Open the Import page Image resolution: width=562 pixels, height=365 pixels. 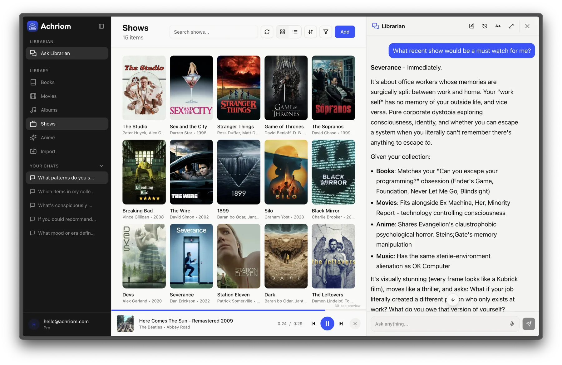pyautogui.click(x=67, y=151)
